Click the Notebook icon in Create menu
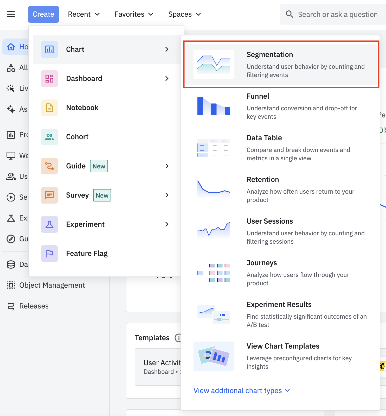 [x=49, y=108]
